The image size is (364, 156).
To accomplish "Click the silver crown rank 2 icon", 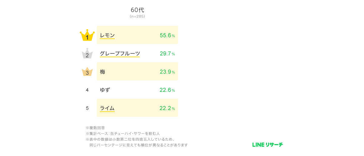I will 87,53.
